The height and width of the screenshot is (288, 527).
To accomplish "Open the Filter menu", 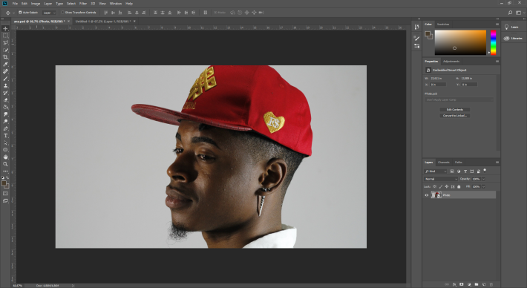I will [83, 4].
